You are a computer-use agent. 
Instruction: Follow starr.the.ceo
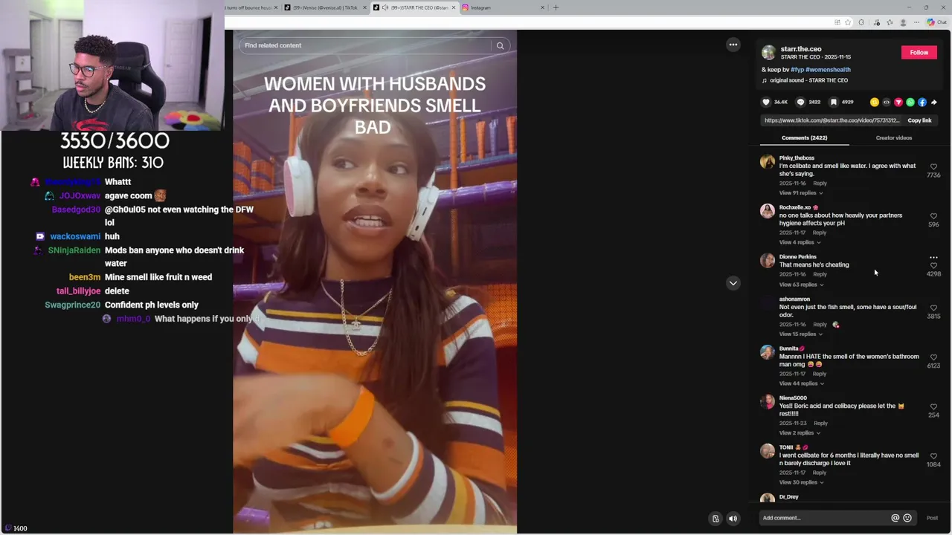point(919,52)
